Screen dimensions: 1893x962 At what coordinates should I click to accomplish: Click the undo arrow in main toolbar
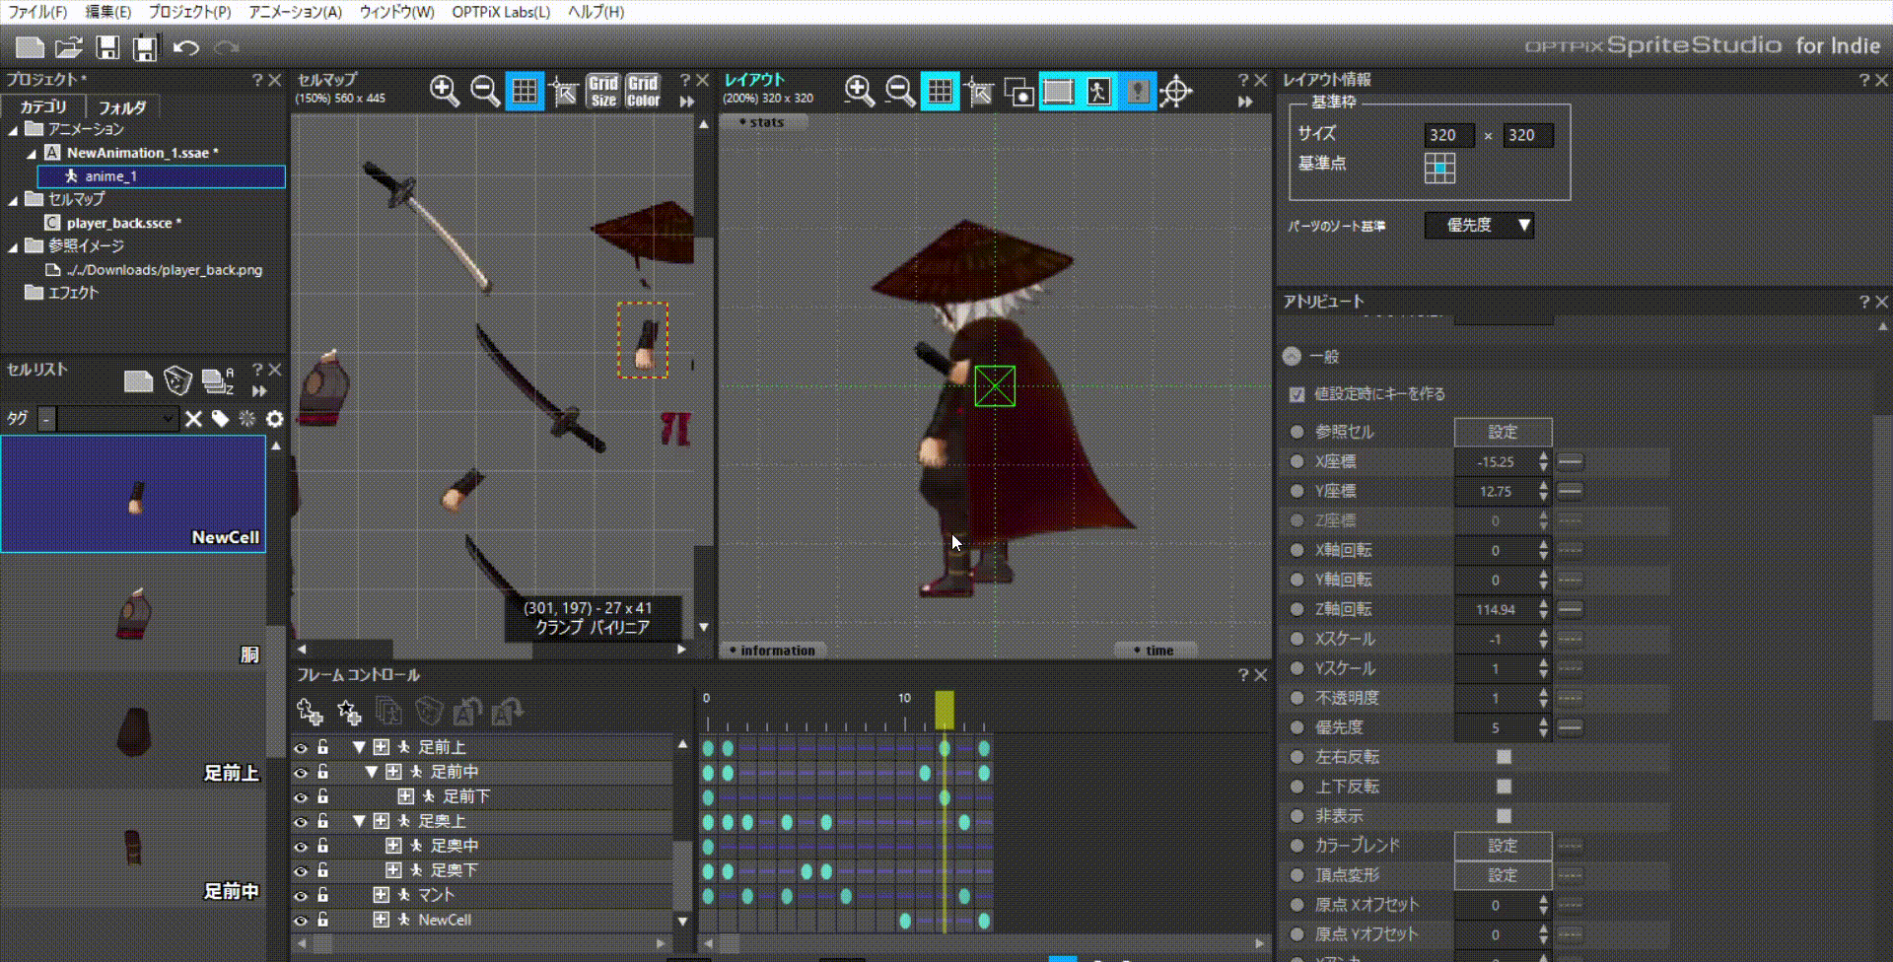point(186,46)
